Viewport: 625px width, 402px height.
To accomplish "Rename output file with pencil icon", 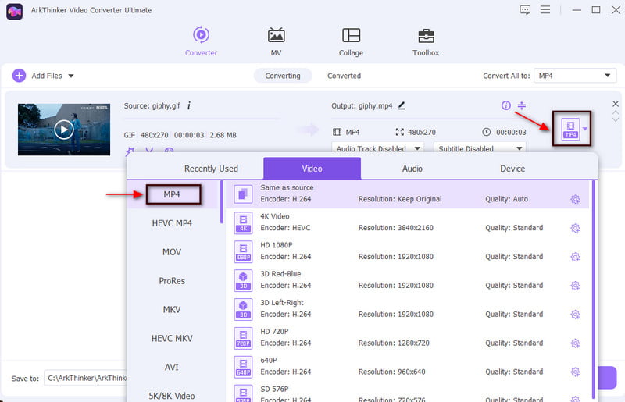I will (x=402, y=105).
